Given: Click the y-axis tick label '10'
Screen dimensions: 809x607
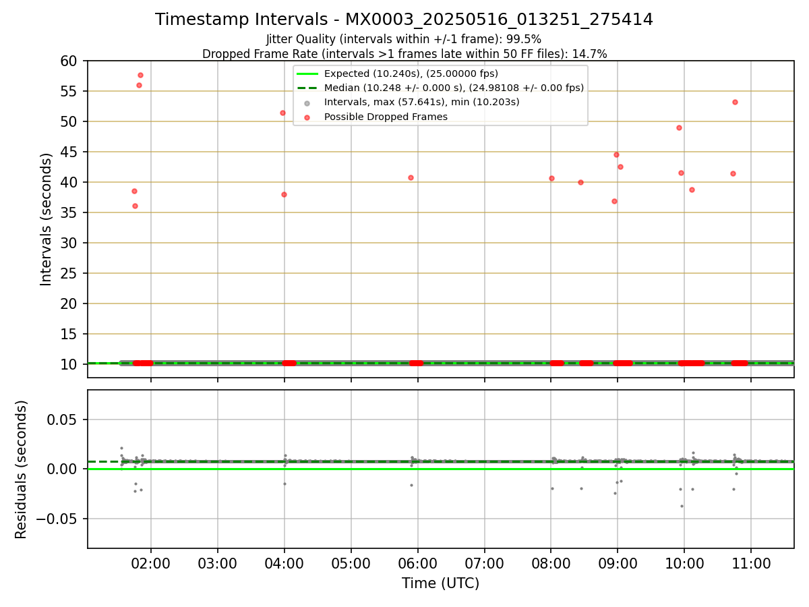Looking at the screenshot, I should point(70,364).
